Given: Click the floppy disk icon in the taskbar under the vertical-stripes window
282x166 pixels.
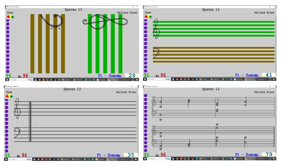Looking at the screenshot, I should coord(36,79).
